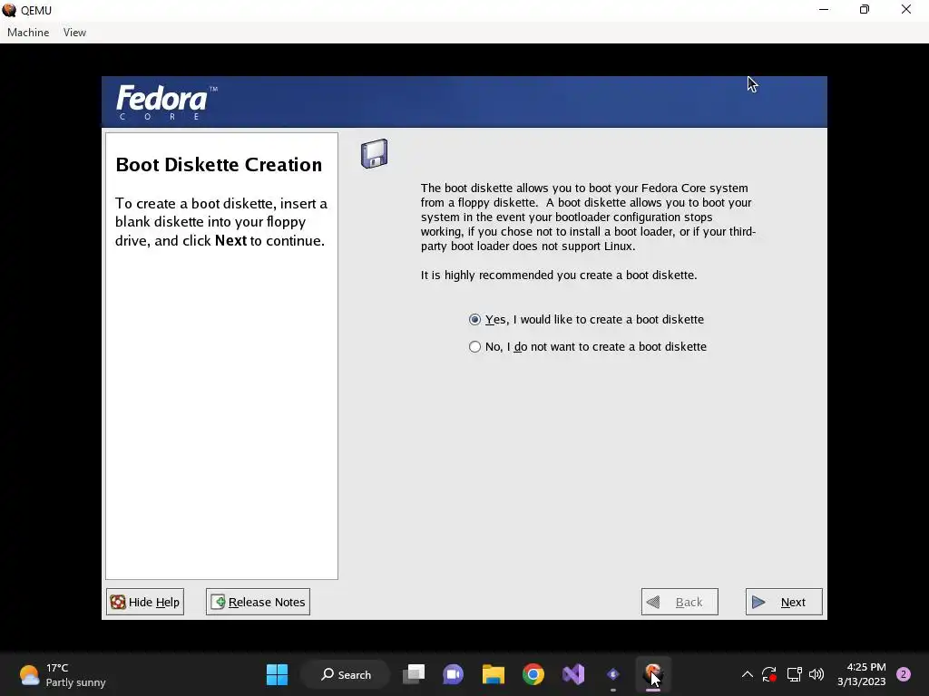The image size is (929, 696).
Task: Click the Back button
Action: (x=680, y=602)
